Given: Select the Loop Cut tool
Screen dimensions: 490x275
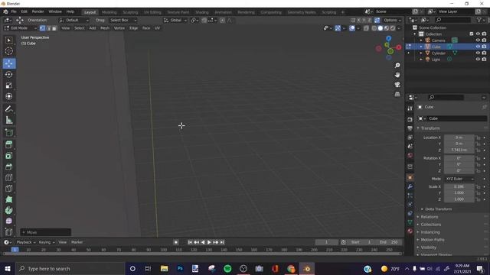Looking at the screenshot, I should point(8,178).
